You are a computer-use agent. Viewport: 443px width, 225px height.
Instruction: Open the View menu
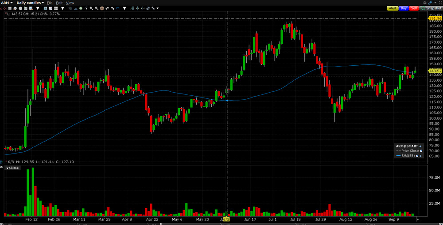(70, 3)
